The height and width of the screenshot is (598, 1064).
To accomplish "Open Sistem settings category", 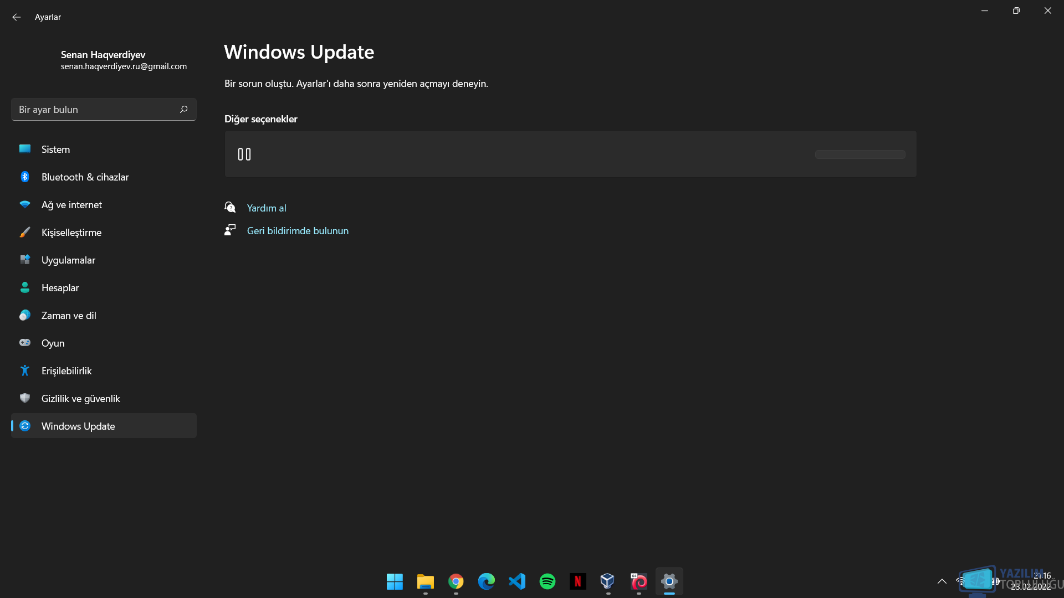I will tap(104, 149).
